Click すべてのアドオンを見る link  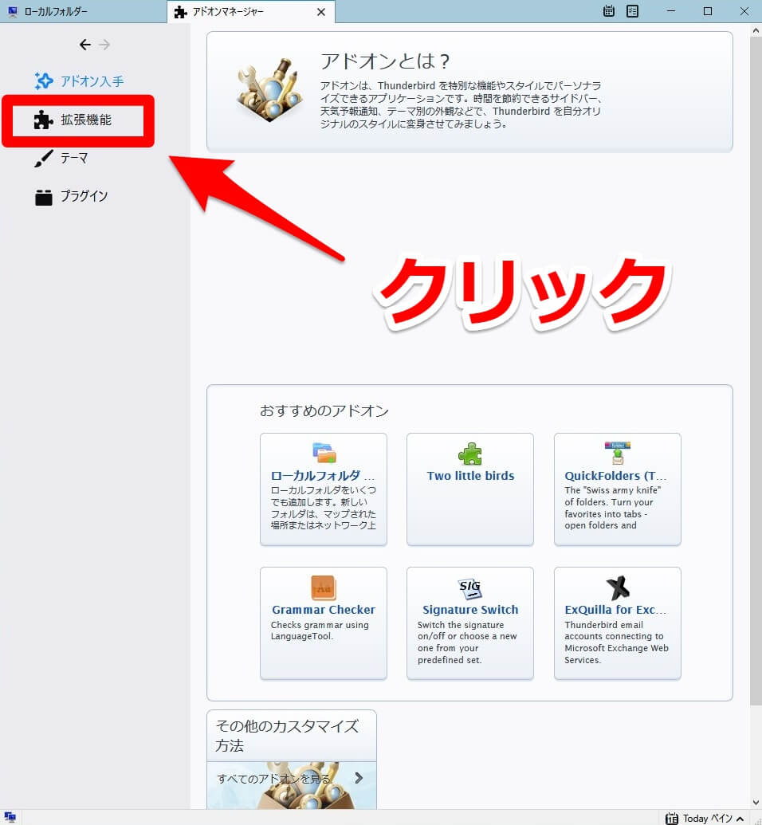(274, 779)
